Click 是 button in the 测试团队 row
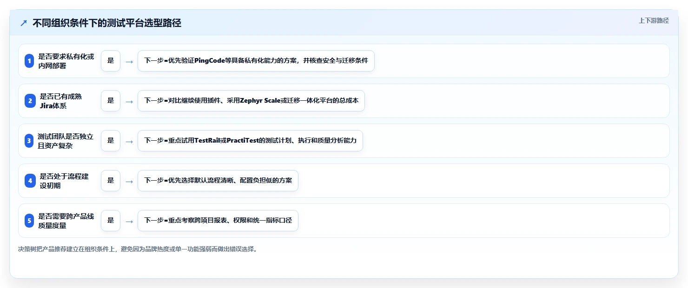 click(x=111, y=141)
